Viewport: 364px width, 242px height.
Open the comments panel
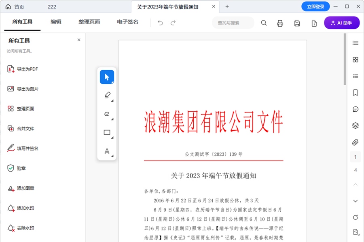(356, 109)
